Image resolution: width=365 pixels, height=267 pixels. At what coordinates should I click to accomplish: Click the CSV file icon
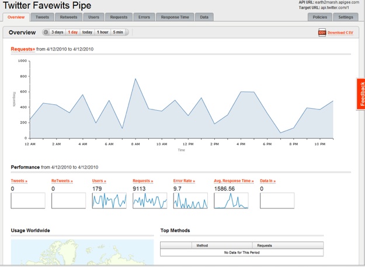[x=322, y=32]
